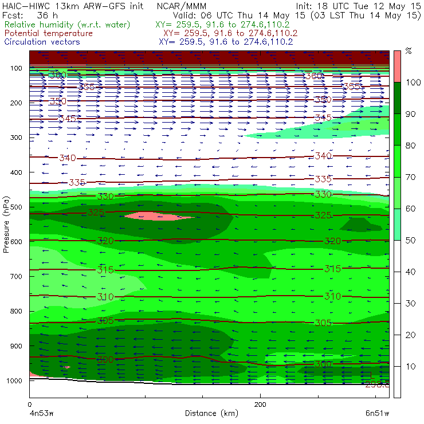Pick the 60–70% light green colorbar segment
Screen dimensions: 424x424
pos(397,193)
